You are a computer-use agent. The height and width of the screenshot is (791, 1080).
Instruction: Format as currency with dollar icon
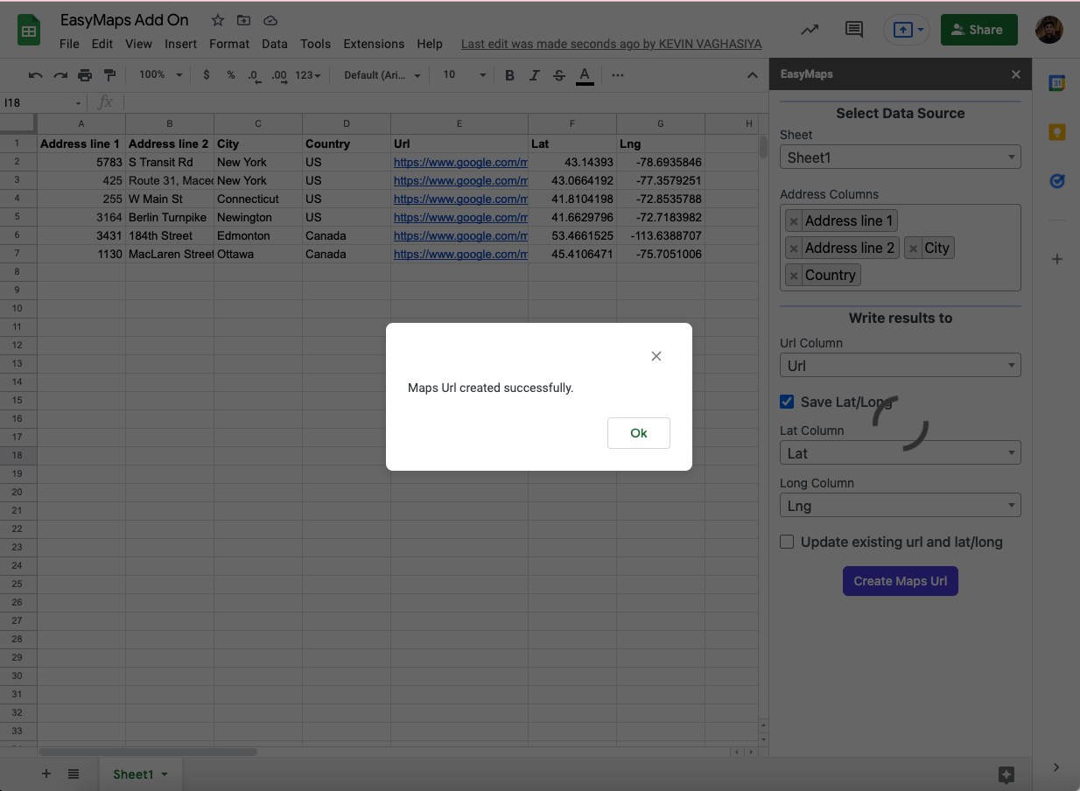207,75
